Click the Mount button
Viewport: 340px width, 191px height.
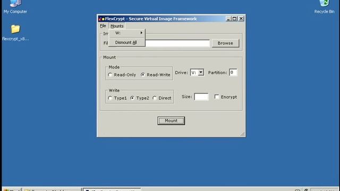click(171, 120)
